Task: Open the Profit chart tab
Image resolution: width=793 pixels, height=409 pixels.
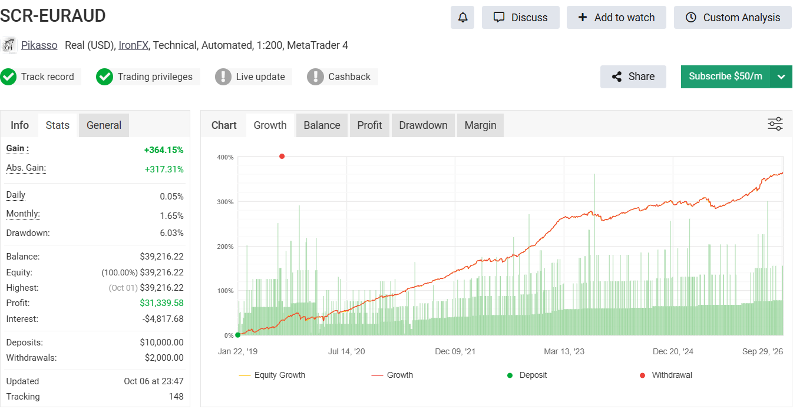Action: point(370,125)
